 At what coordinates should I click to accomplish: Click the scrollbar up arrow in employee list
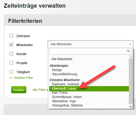[x=131, y=57]
